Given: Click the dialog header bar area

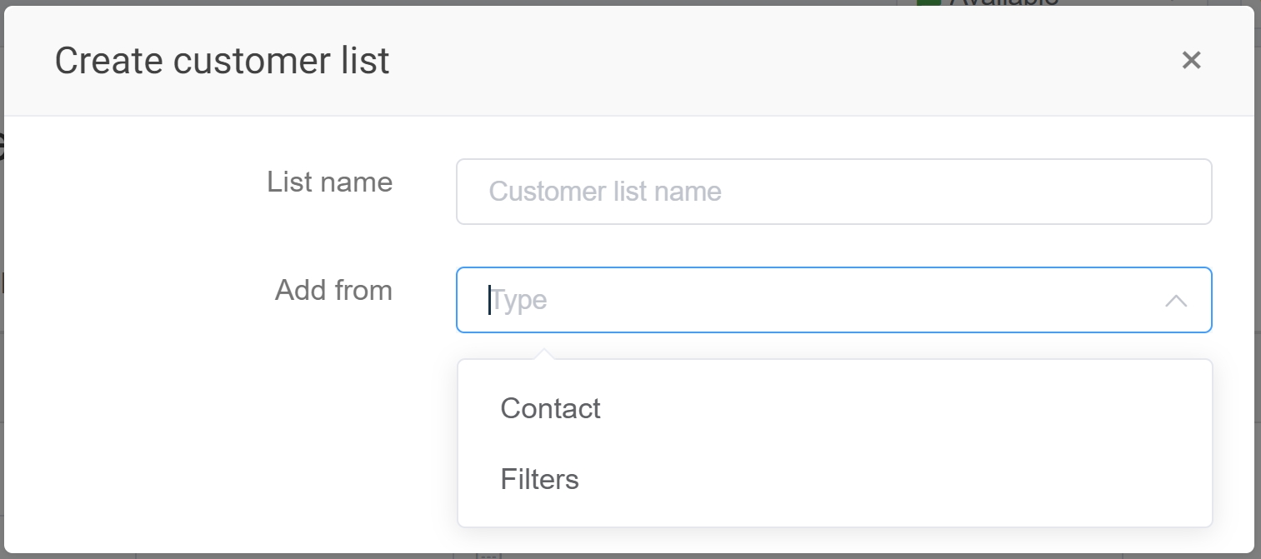Looking at the screenshot, I should tap(750, 60).
